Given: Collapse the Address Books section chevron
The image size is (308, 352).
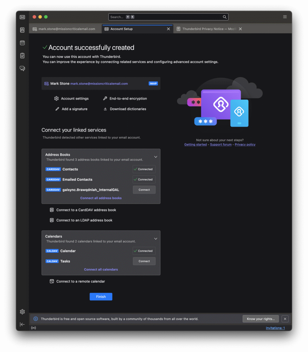Looking at the screenshot, I should pyautogui.click(x=155, y=157).
